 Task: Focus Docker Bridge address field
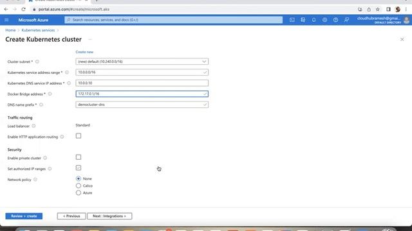[142, 94]
